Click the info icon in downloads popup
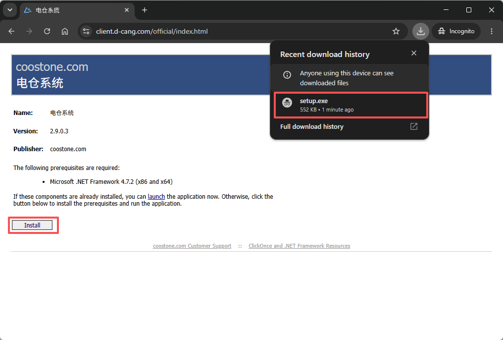The height and width of the screenshot is (340, 503). (x=287, y=75)
